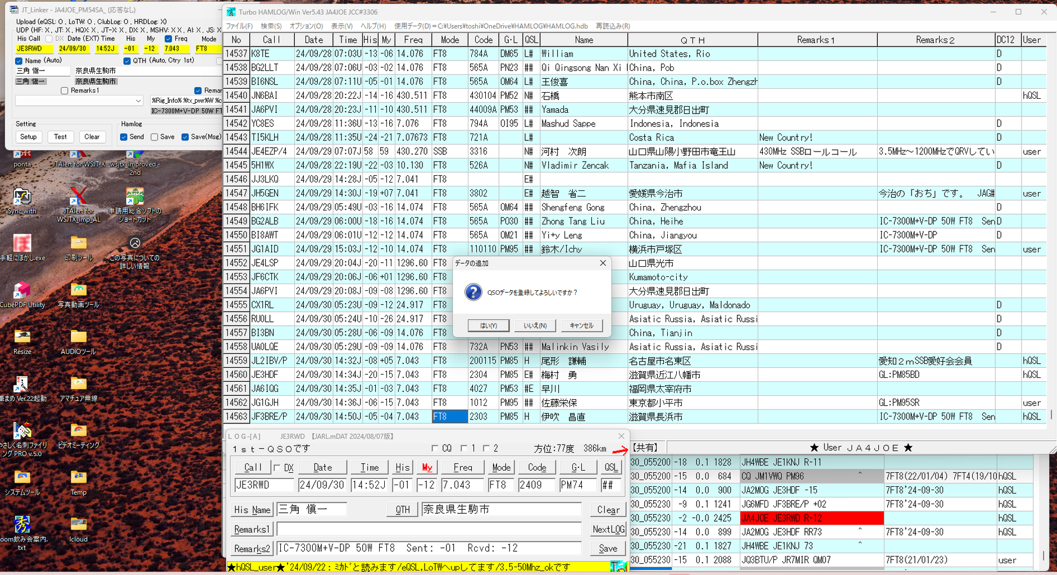Click the His Name button
The image size is (1057, 575).
[252, 510]
